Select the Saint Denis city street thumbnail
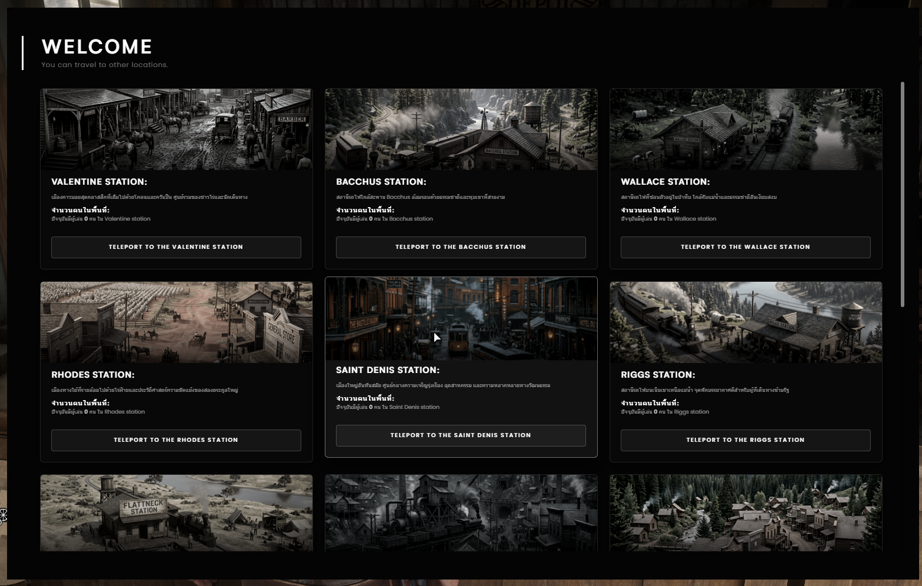This screenshot has height=586, width=922. click(461, 318)
